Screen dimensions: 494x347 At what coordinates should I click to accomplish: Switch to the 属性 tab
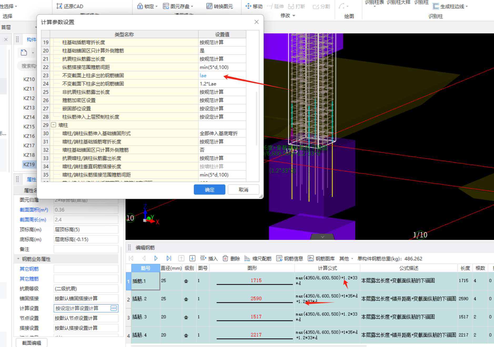click(x=32, y=179)
